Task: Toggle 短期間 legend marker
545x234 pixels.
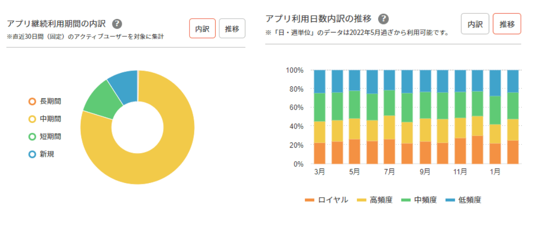Action: pos(32,136)
